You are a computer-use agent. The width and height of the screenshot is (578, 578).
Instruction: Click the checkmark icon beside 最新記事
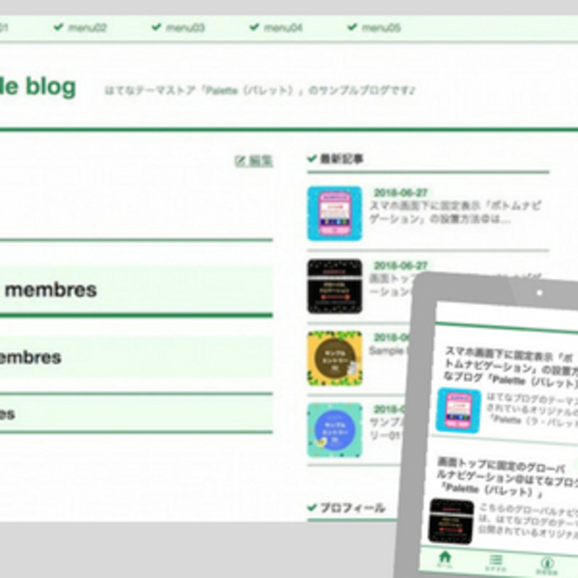(312, 158)
